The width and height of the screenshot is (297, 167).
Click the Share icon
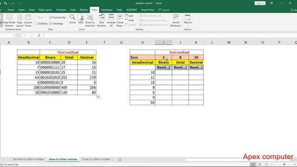point(293,10)
